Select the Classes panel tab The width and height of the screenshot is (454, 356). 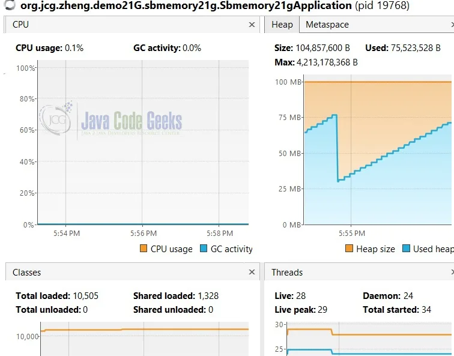pyautogui.click(x=26, y=273)
